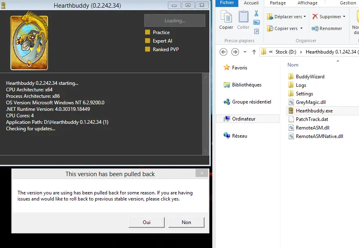Click the 'CPU Cores: 4' log line
The height and width of the screenshot is (248, 359).
click(x=20, y=116)
